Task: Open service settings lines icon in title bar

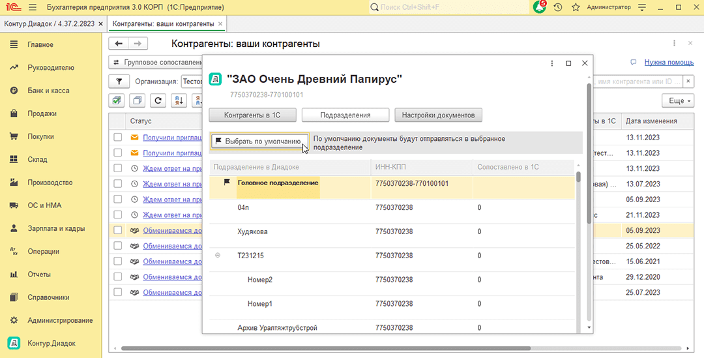Action: coord(642,7)
